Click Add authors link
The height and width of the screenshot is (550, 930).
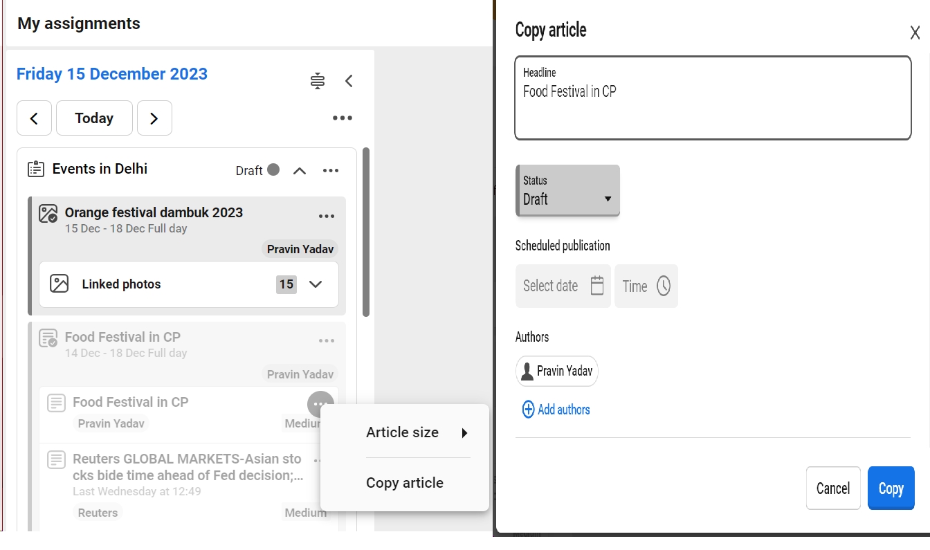[556, 410]
